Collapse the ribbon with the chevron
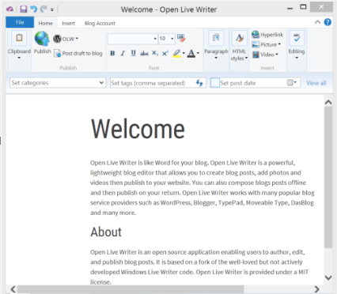Viewport: 337px width, 294px height. 317,22
